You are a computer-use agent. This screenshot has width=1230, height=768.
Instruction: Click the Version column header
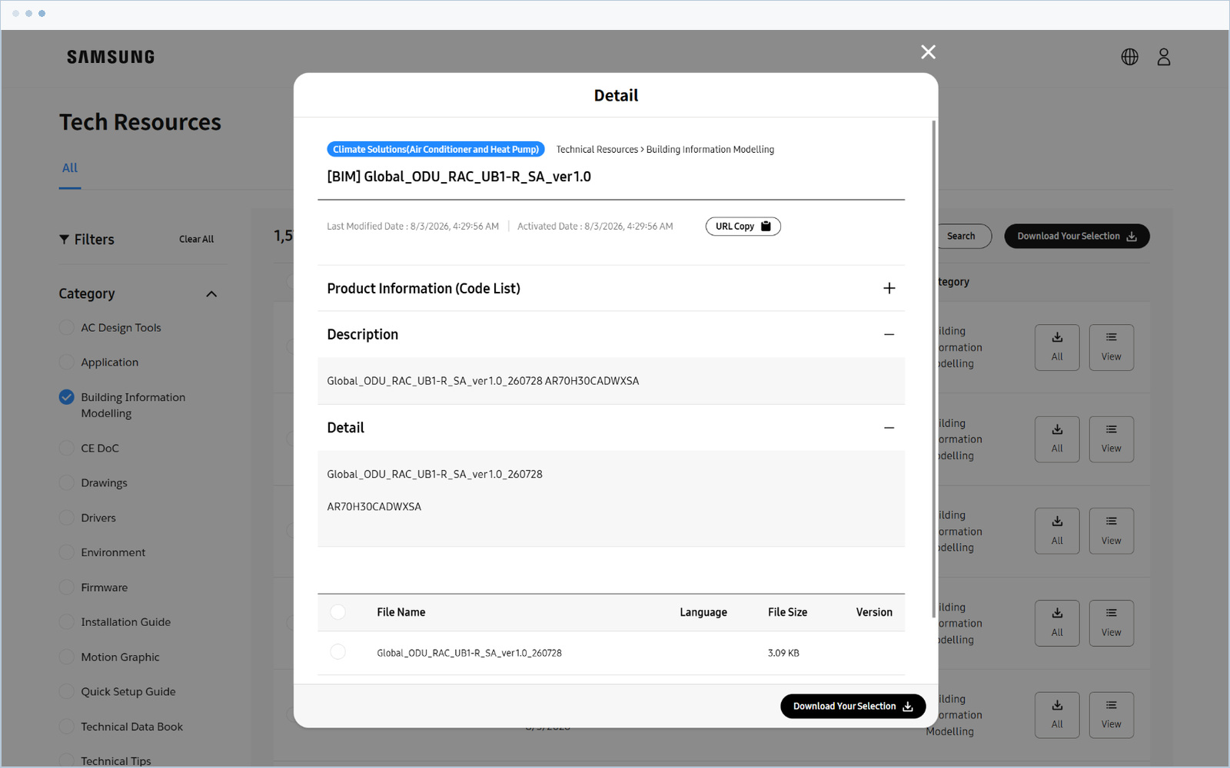pos(874,612)
